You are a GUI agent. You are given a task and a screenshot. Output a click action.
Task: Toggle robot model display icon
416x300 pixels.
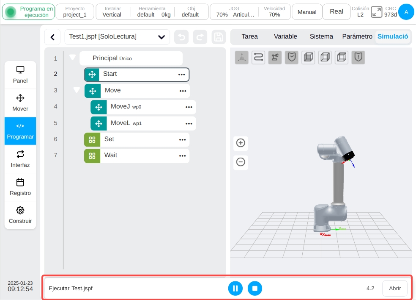coord(275,57)
